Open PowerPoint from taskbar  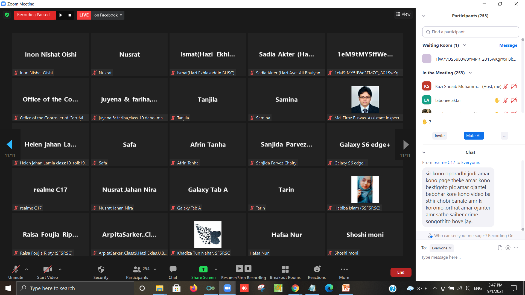point(346,288)
